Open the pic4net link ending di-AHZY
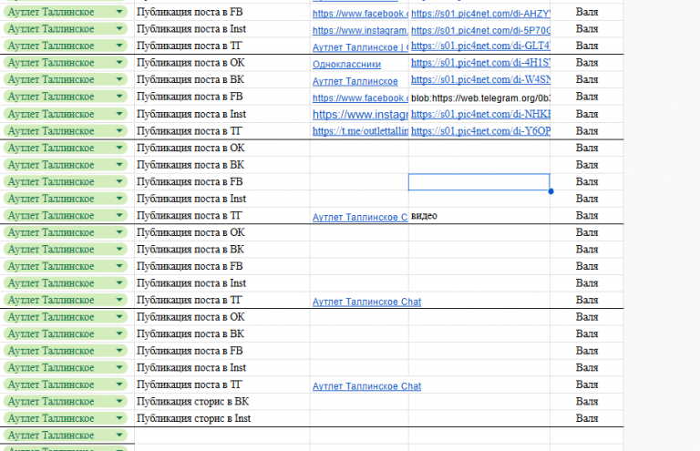Screen dimensions: 700x451 coord(480,14)
